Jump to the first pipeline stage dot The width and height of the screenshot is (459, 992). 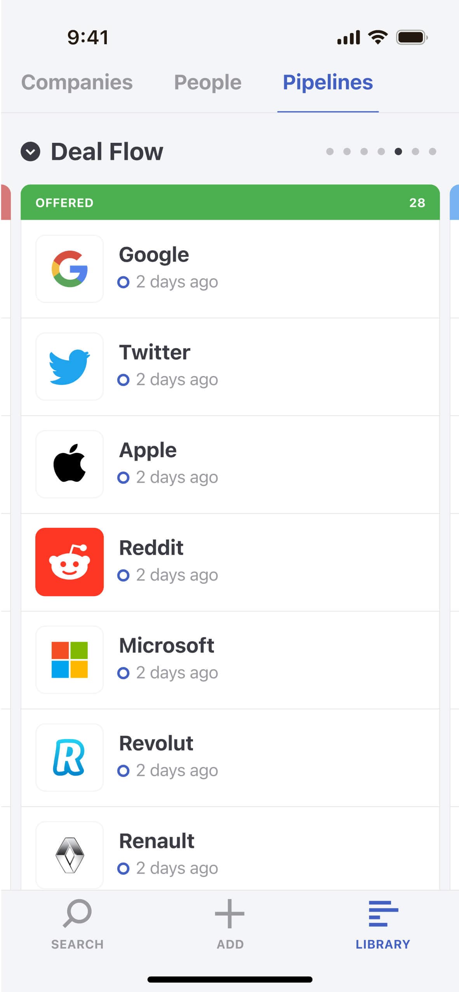(x=330, y=151)
